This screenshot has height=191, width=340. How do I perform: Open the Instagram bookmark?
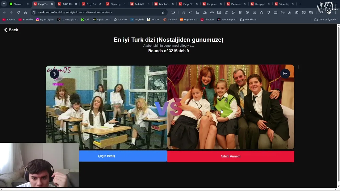45,20
